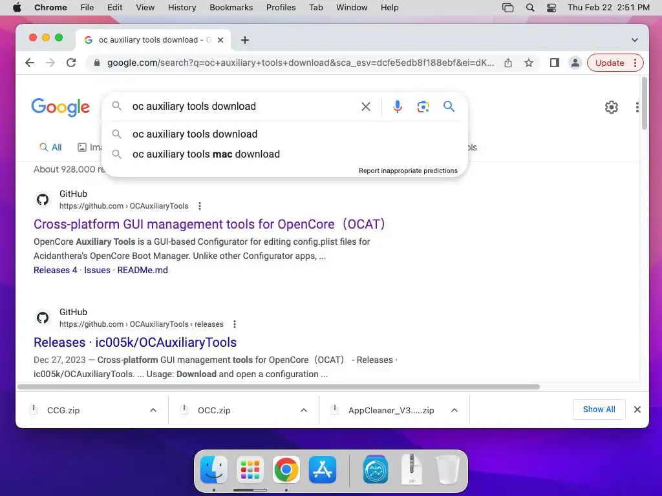Image resolution: width=662 pixels, height=496 pixels.
Task: Open Trash from the Dock
Action: 447,470
